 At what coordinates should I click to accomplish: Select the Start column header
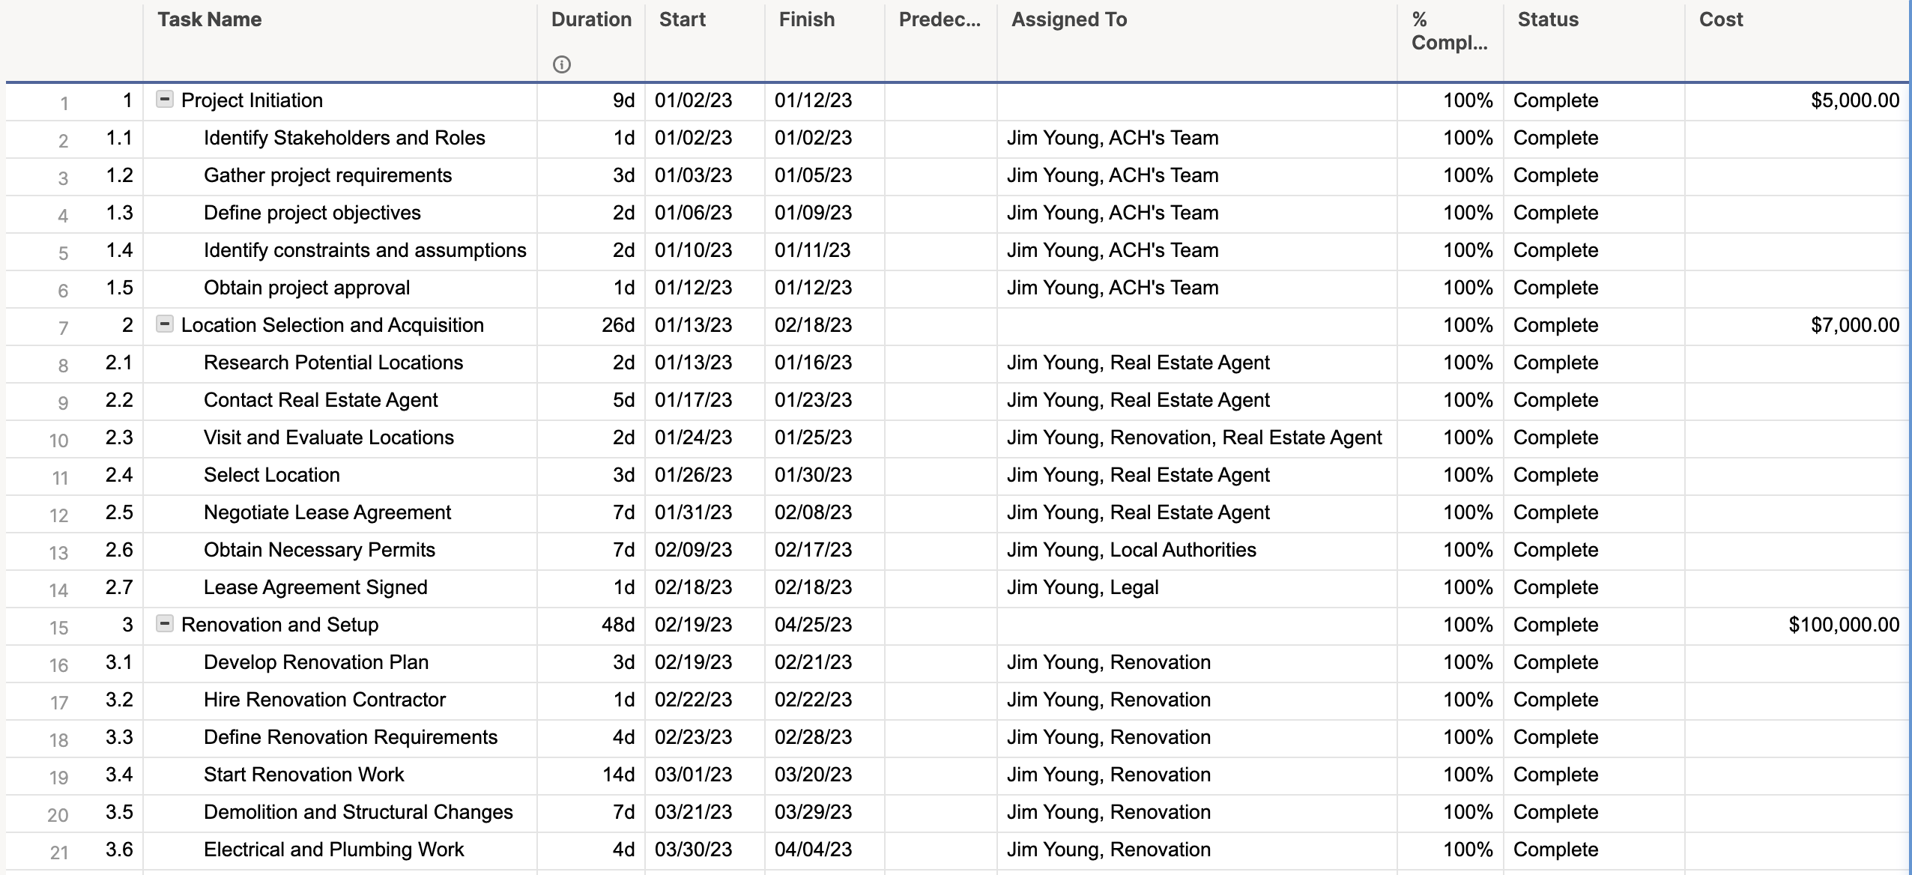click(683, 19)
